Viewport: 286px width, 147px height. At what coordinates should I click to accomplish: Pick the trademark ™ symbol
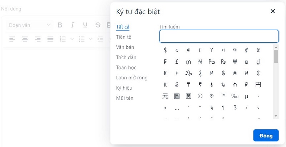pyautogui.click(x=223, y=96)
